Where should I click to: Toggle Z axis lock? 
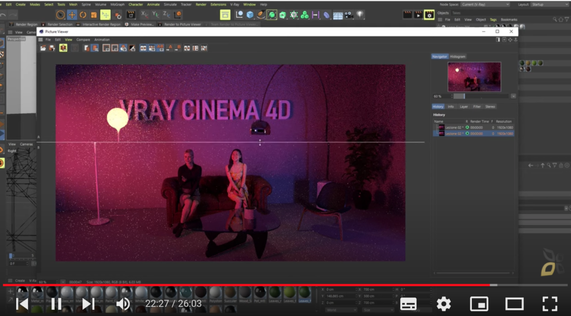click(167, 14)
